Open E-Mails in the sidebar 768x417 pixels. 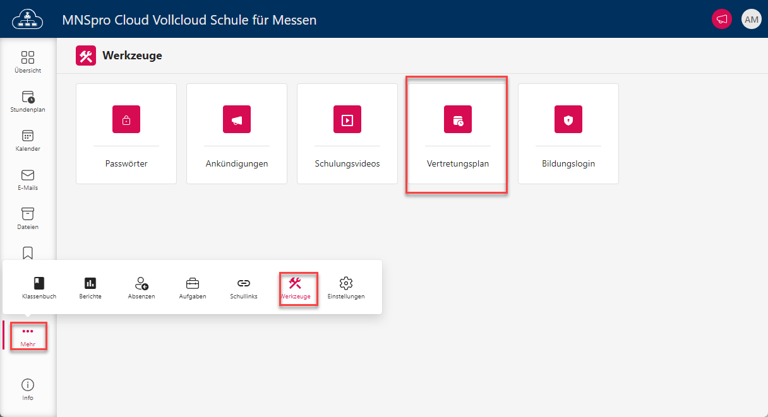point(28,179)
